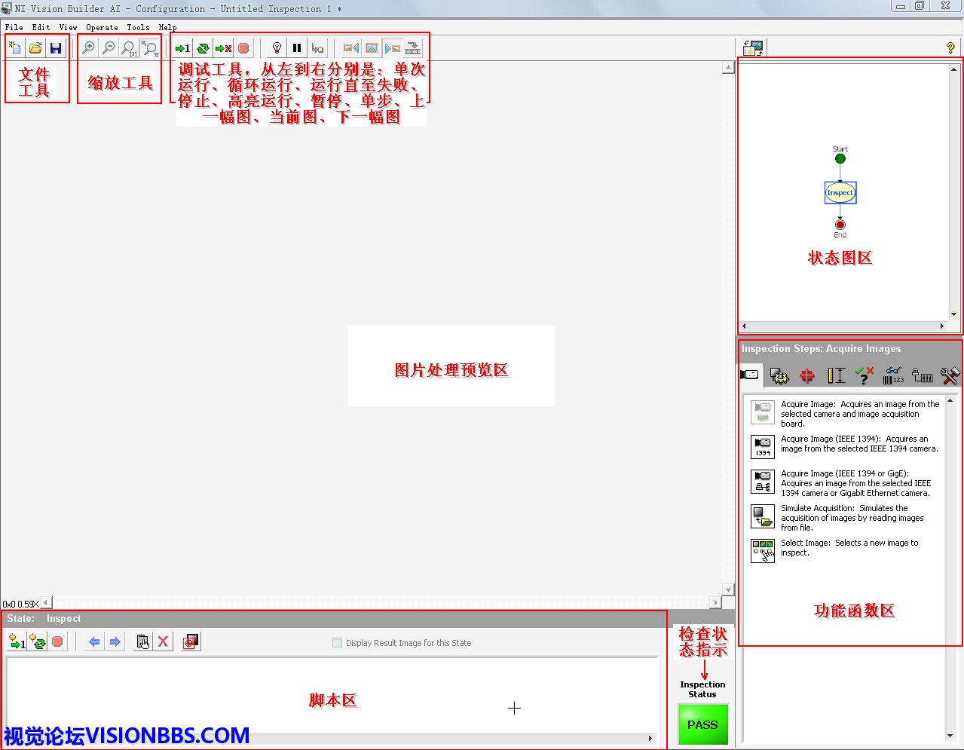Viewport: 964px width, 750px height.
Task: Toggle highlight execution light bulb
Action: click(x=277, y=48)
